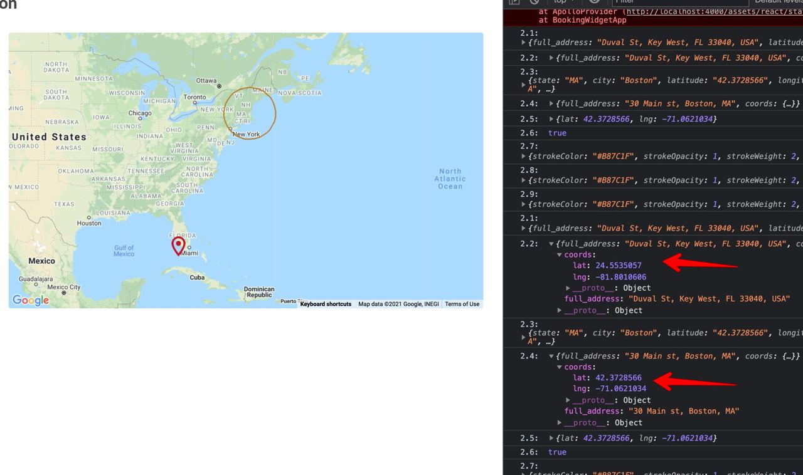Screen dimensions: 803x475
Task: Click the North Atlantic Ocean label
Action: (x=450, y=179)
